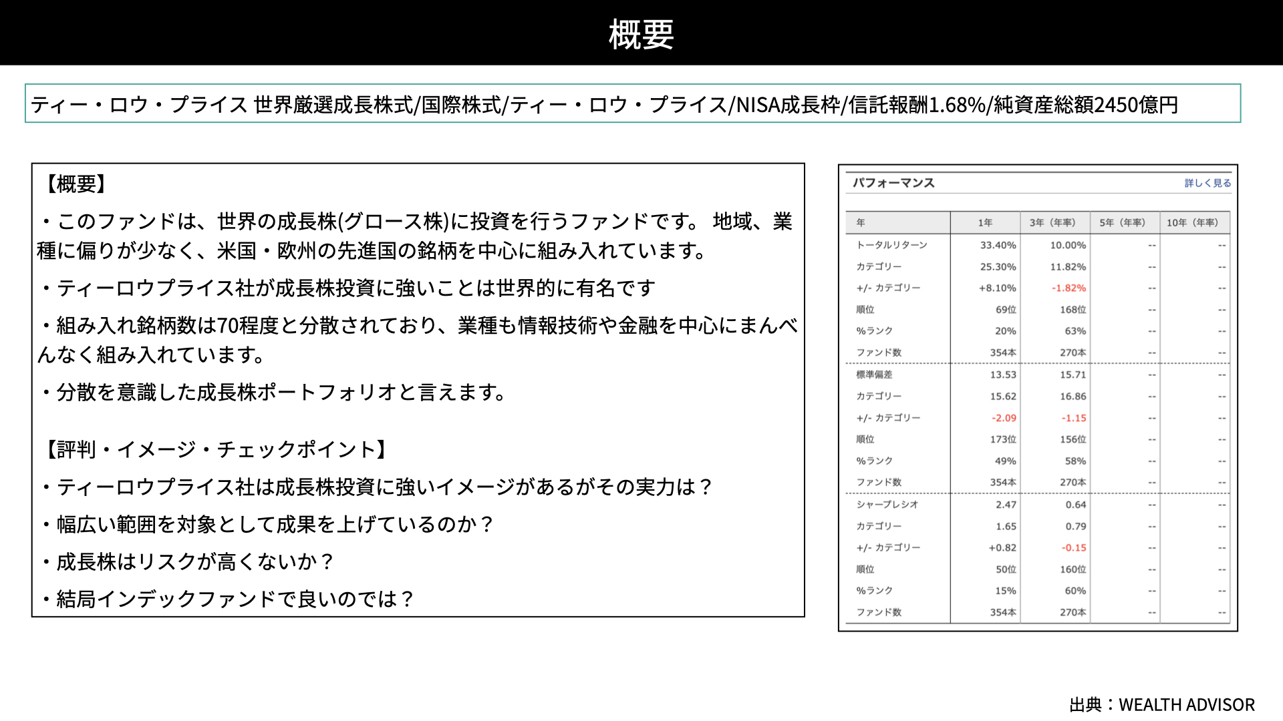Click the 1年 column header
The width and height of the screenshot is (1283, 721).
point(985,222)
